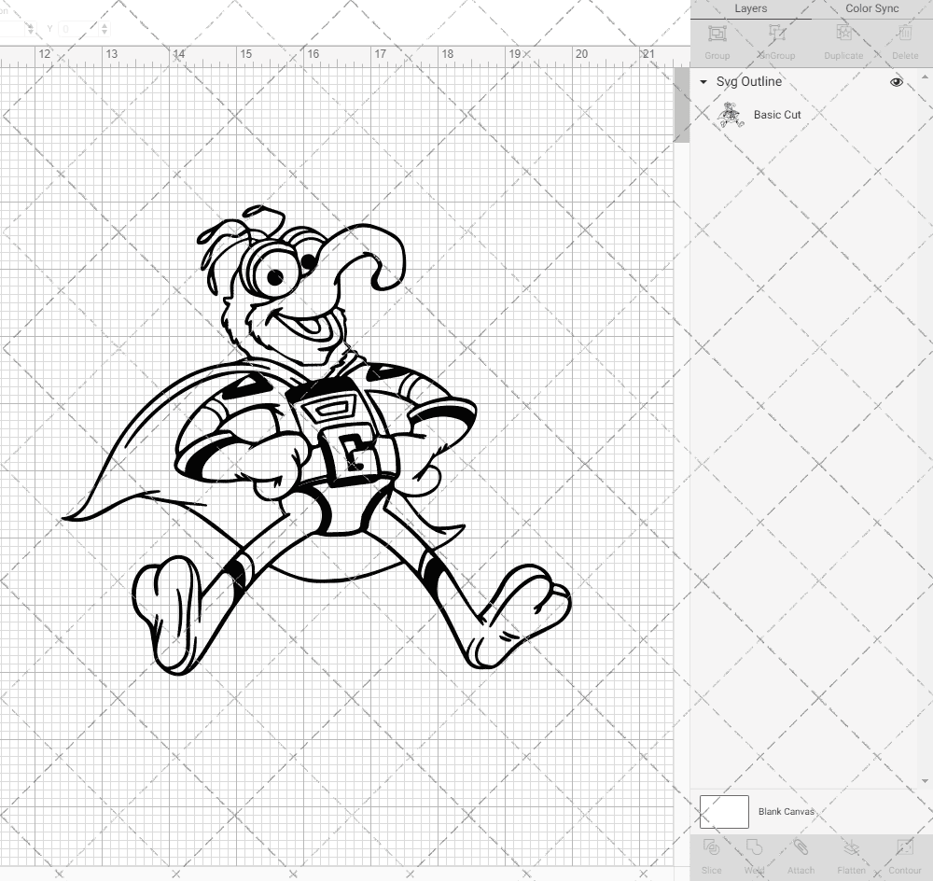Select the Basic Cut layer
Viewport: 933px width, 881px height.
(775, 115)
